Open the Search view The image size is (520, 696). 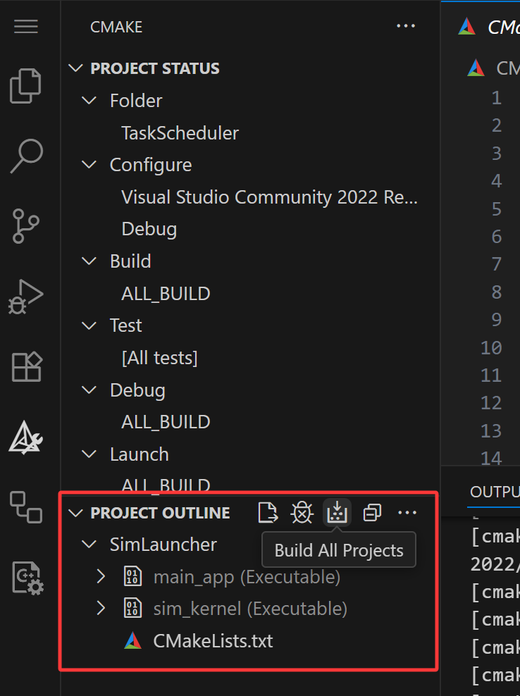pos(26,156)
